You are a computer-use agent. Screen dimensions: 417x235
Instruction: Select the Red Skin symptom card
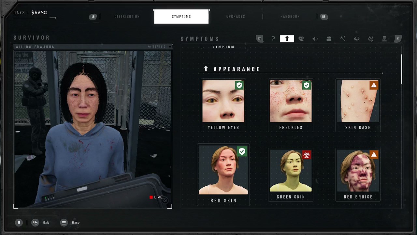223,175
